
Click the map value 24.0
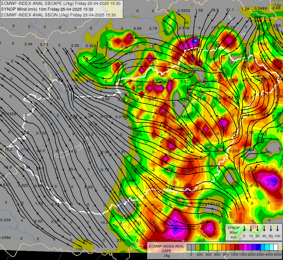click(x=40, y=151)
